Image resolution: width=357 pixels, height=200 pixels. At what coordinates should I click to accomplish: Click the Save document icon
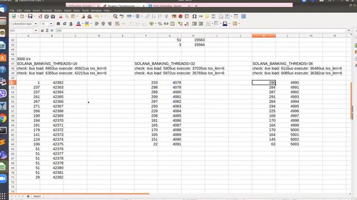pyautogui.click(x=30, y=16)
